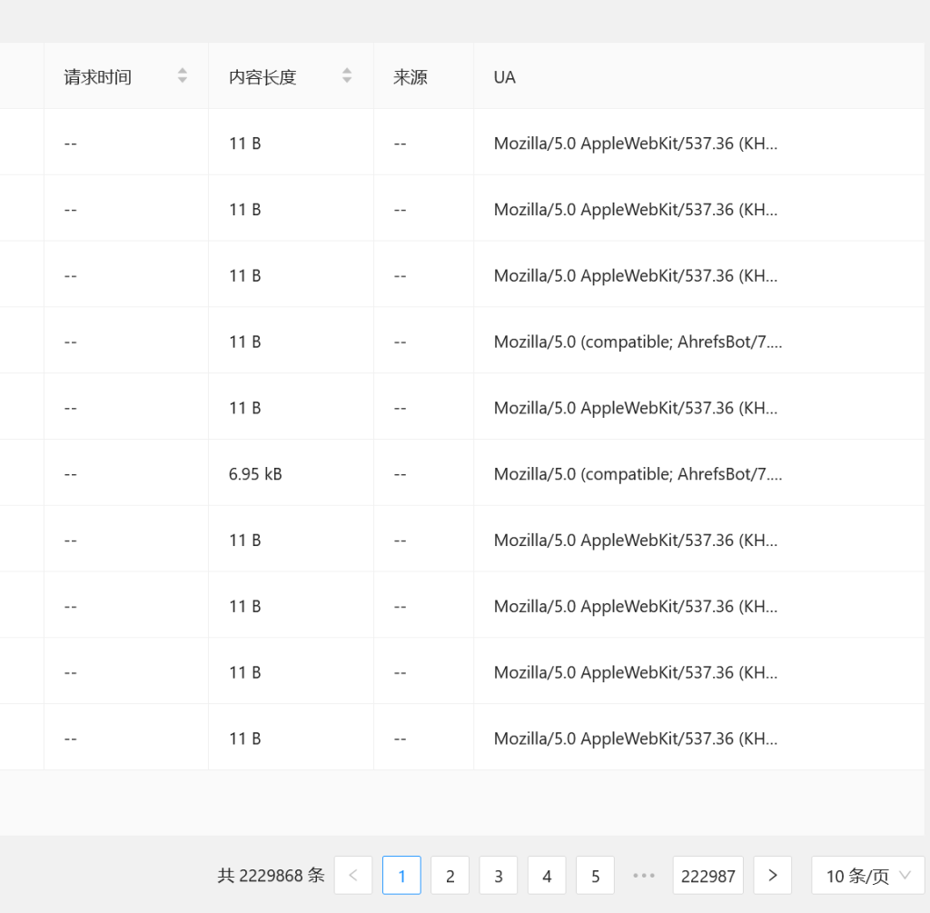Screen dimensions: 930x913
Task: Select page 1 in pagination
Action: pos(401,875)
